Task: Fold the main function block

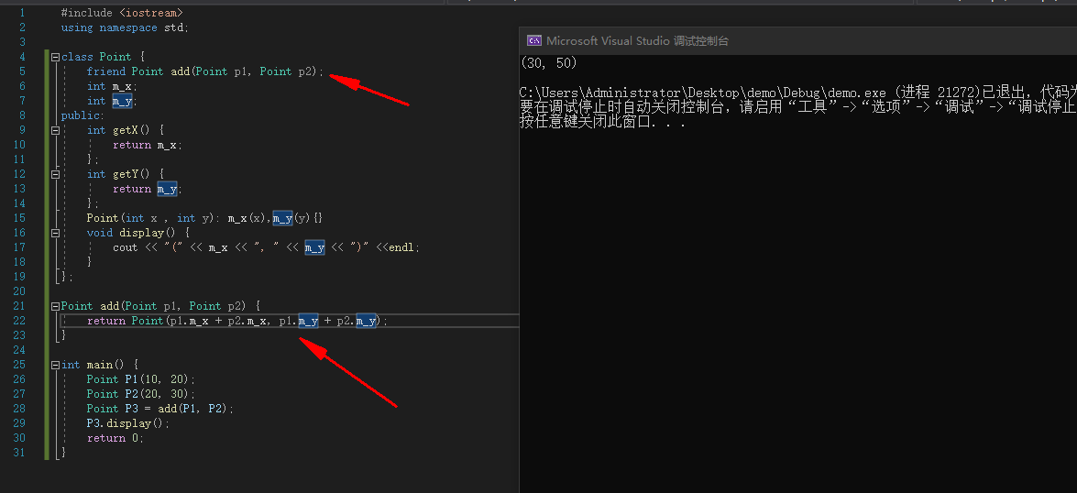Action: click(55, 365)
